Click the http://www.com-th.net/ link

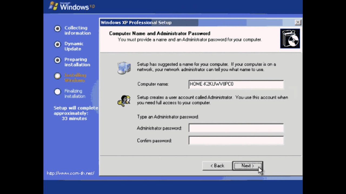(x=71, y=173)
